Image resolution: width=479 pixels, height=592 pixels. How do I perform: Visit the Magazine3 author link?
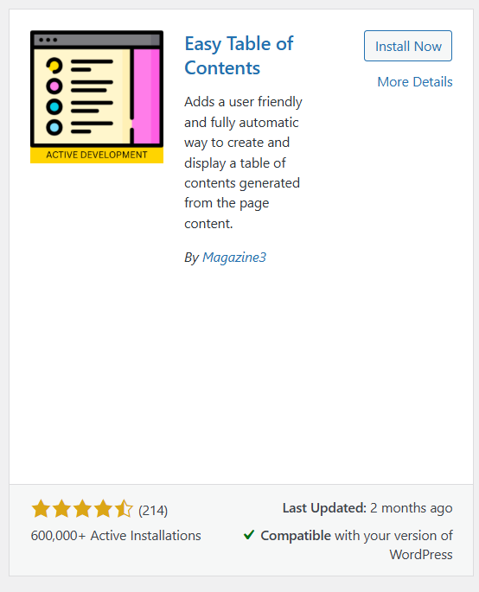(234, 258)
